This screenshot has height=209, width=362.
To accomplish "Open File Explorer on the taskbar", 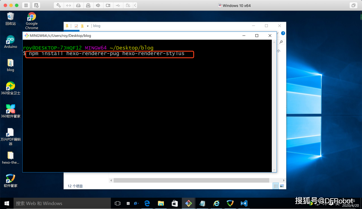I will click(161, 203).
